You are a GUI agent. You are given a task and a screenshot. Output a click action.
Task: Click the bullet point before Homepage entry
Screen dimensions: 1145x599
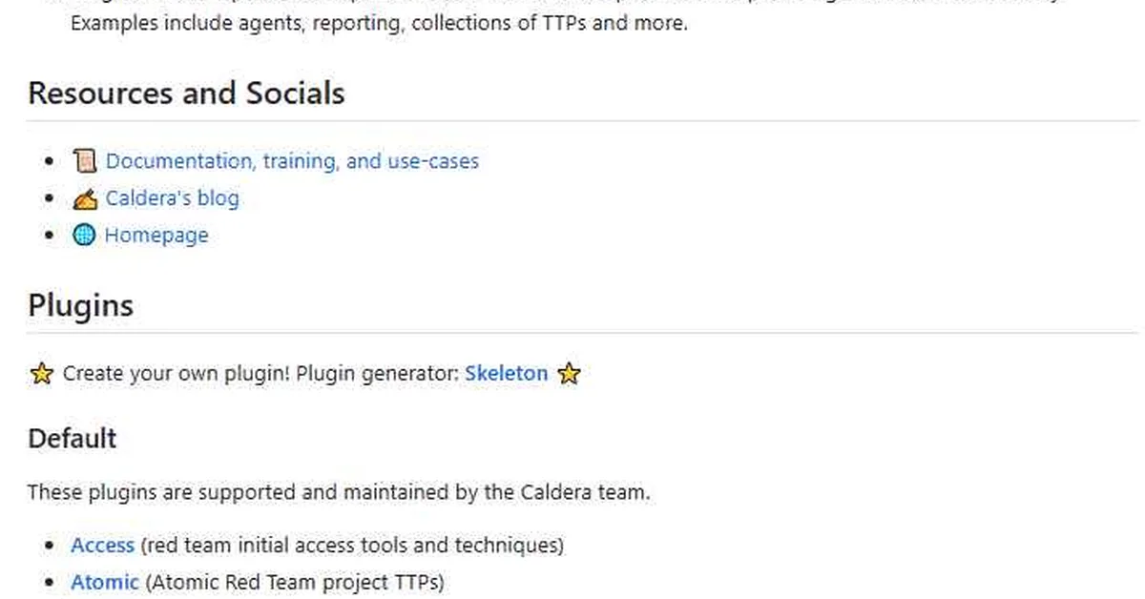click(50, 236)
